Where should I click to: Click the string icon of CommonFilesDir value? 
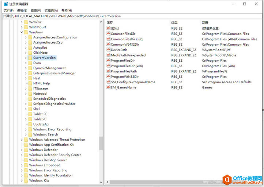(x=108, y=34)
